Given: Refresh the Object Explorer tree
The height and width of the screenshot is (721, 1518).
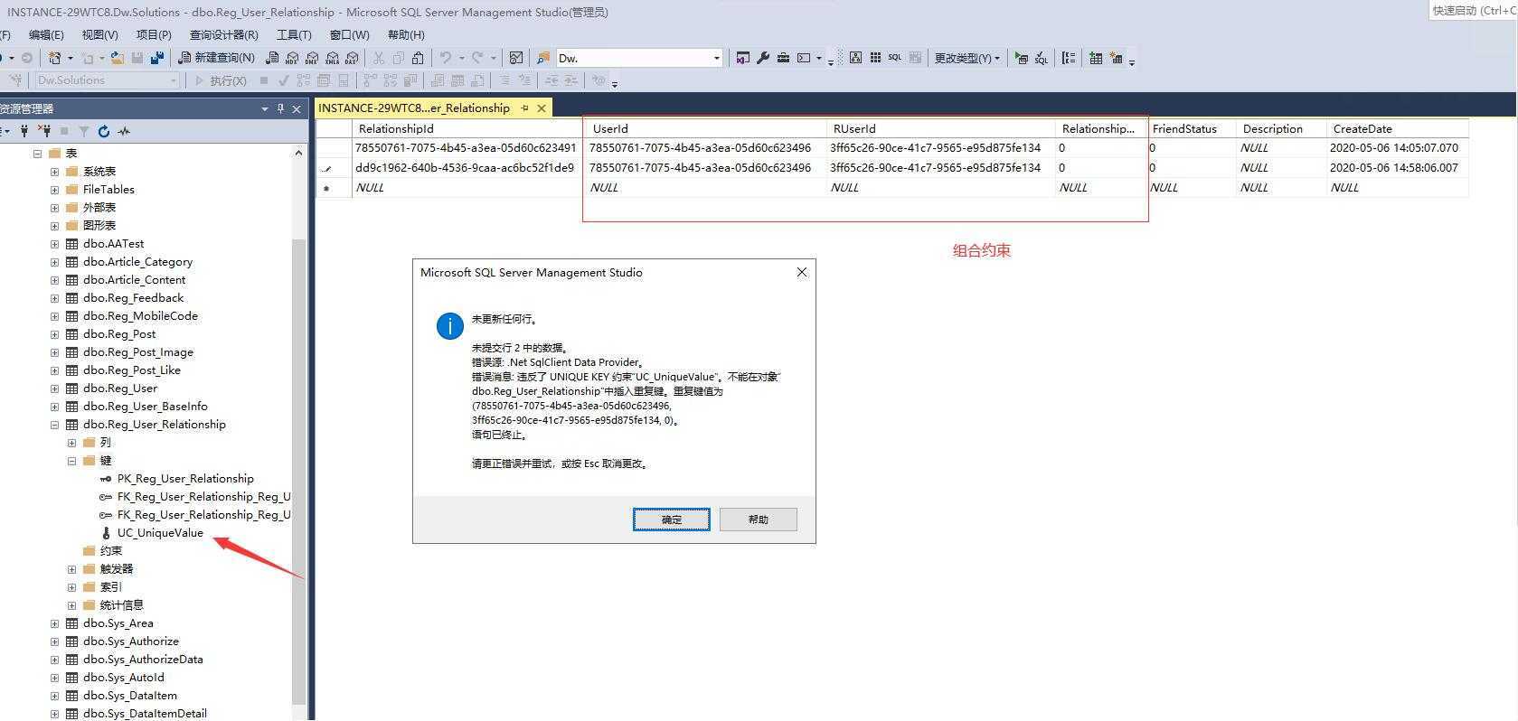Looking at the screenshot, I should (x=104, y=131).
